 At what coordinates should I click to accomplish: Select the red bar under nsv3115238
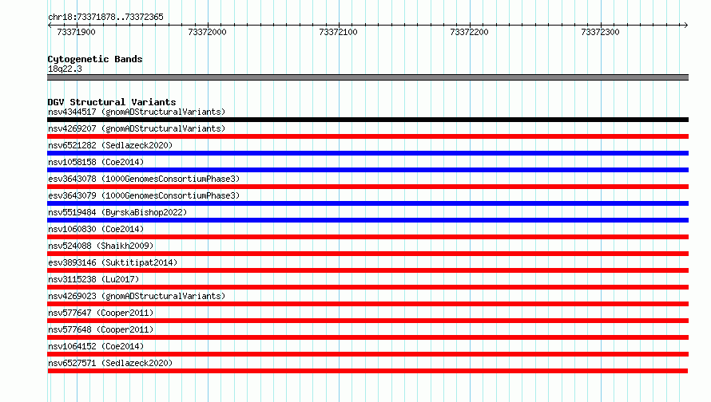[367, 287]
